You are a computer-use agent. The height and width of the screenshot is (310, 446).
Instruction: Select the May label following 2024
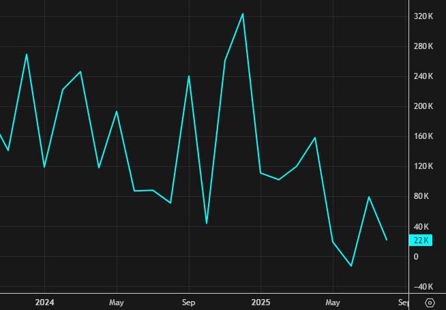117,302
